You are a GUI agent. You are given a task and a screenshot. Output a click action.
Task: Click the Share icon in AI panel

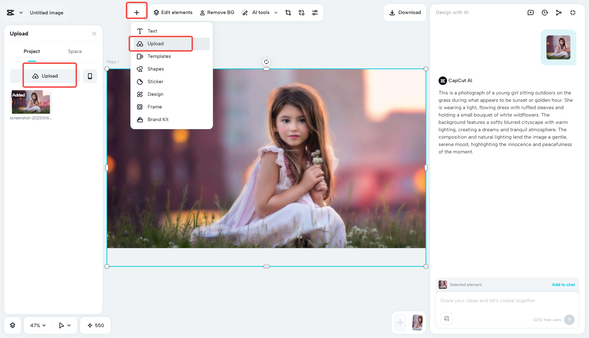click(x=558, y=12)
